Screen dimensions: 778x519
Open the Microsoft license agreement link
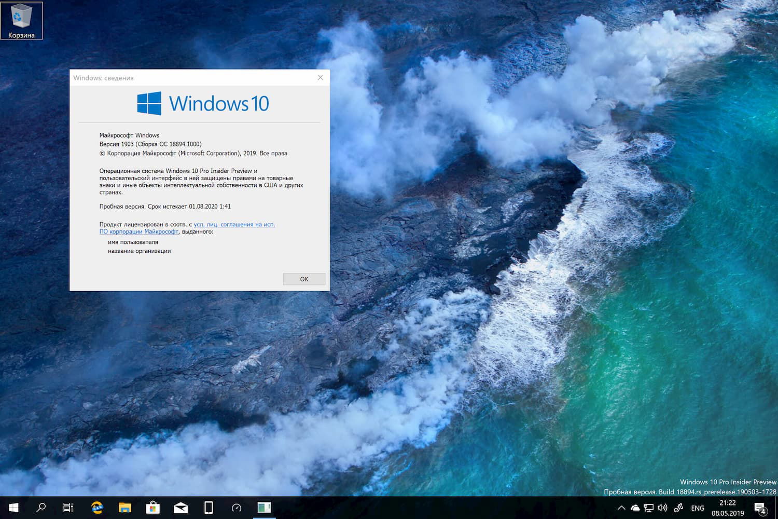(x=234, y=224)
